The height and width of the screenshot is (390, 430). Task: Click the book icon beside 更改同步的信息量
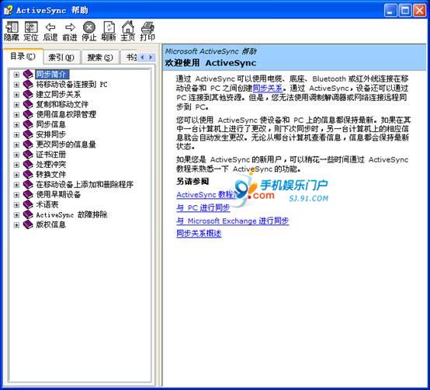(28, 145)
